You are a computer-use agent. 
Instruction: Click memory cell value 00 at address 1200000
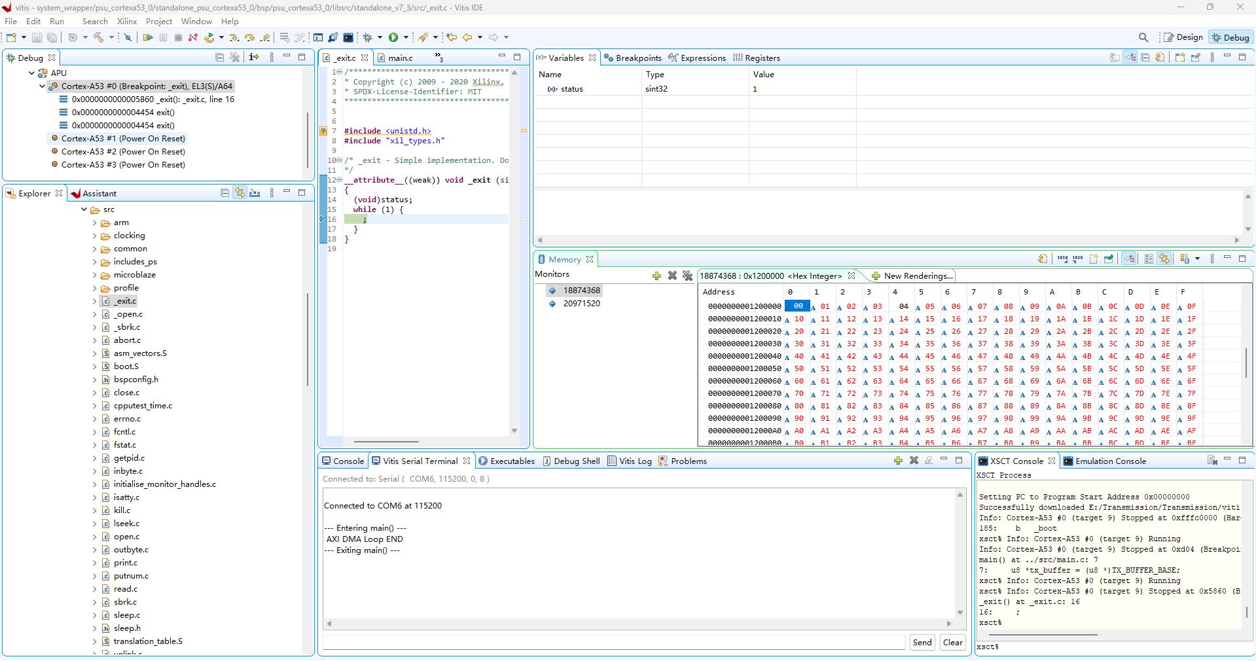pyautogui.click(x=798, y=306)
